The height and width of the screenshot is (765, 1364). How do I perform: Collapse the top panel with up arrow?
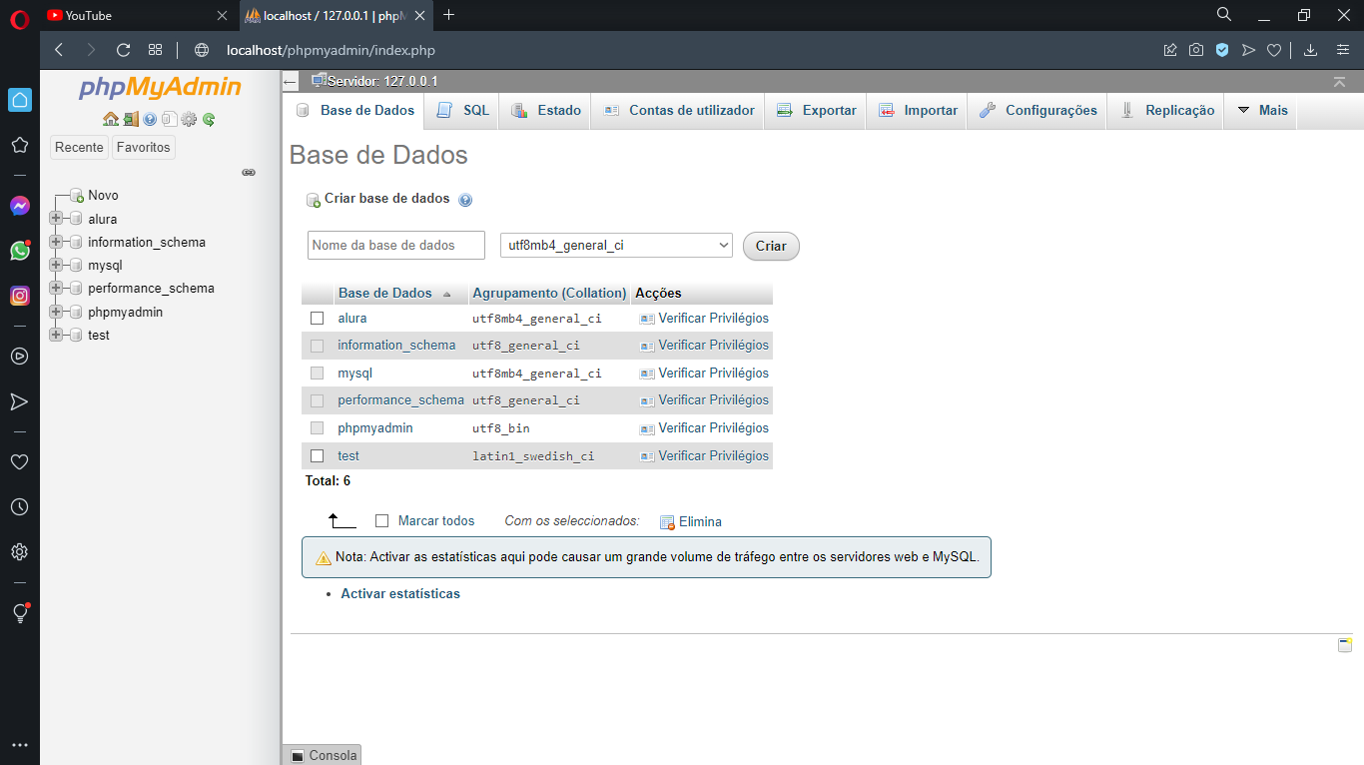[1339, 81]
